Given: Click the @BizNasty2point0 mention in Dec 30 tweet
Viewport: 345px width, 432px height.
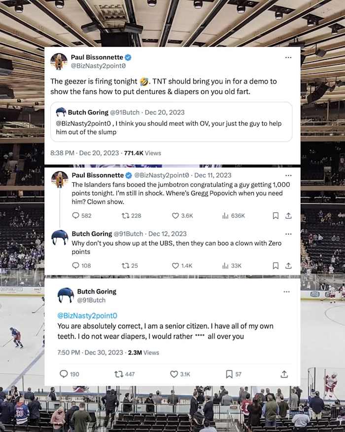Looking at the screenshot, I should click(x=87, y=315).
